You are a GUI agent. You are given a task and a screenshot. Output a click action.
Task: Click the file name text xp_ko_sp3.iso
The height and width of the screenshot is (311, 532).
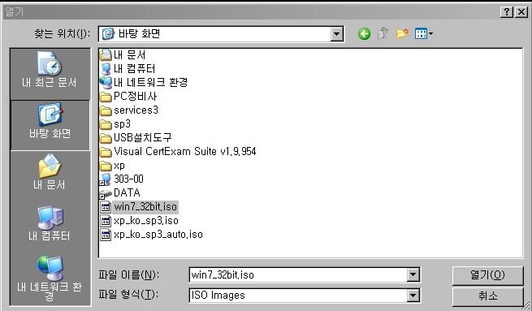coord(146,221)
